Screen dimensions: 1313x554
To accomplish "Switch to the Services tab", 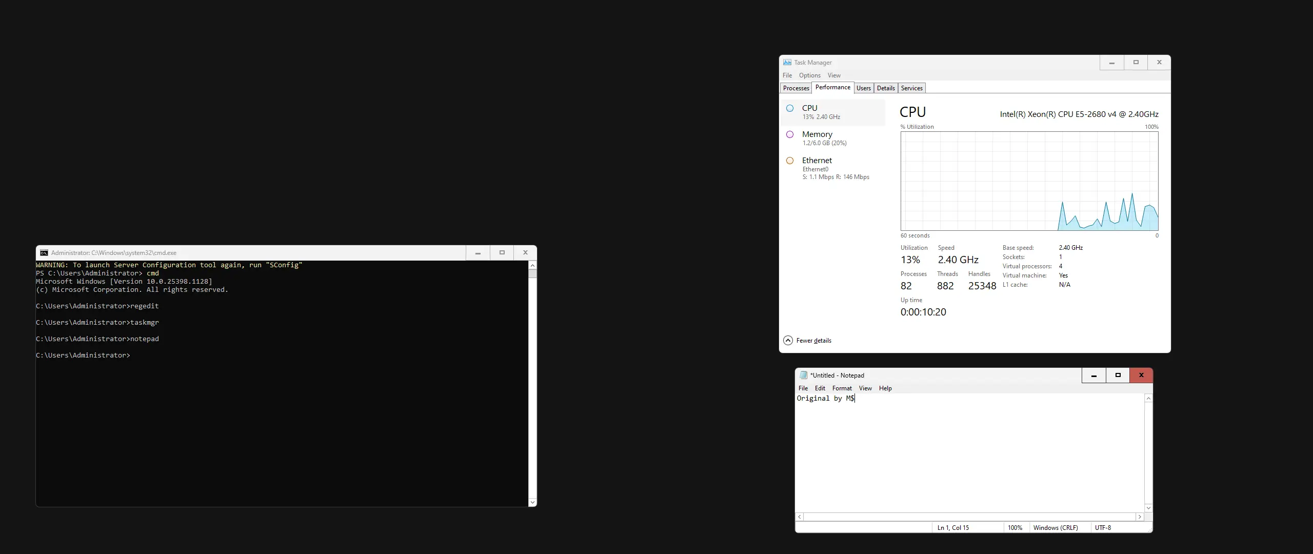I will (x=911, y=88).
